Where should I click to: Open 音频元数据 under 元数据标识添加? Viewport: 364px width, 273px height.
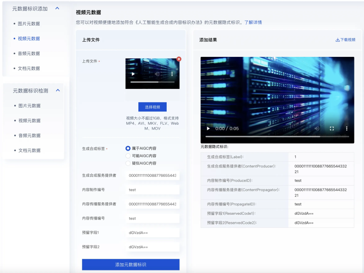click(29, 54)
